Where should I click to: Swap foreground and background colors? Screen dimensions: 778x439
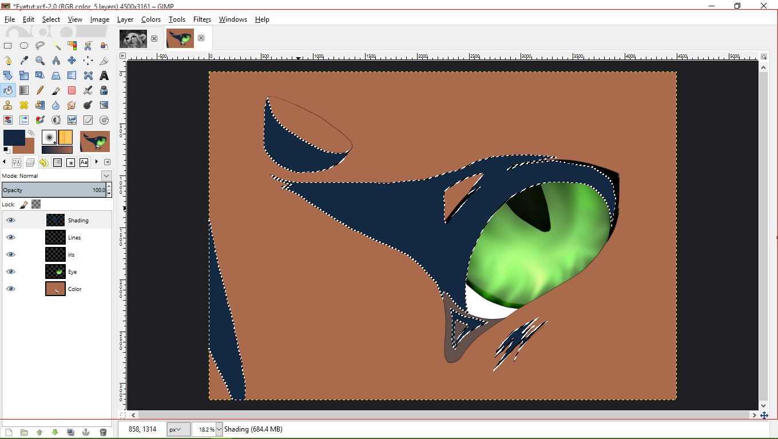pos(31,133)
